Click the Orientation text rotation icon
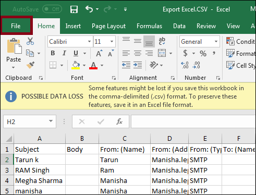The image size is (256, 195). coord(154,65)
